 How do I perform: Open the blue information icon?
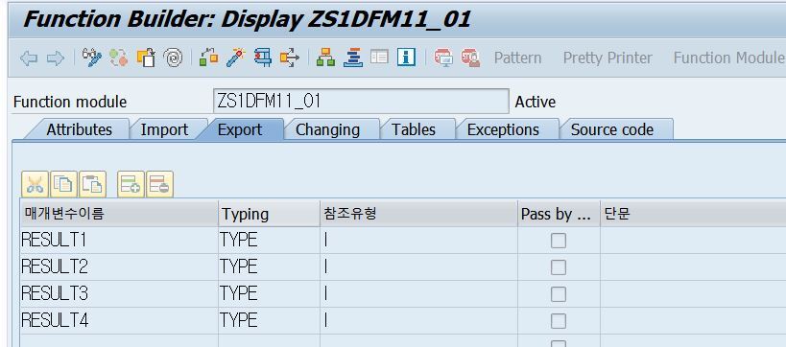407,58
